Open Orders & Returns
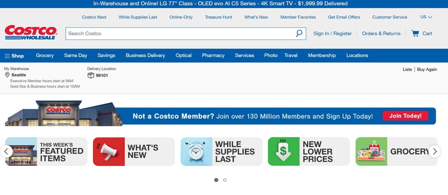The width and height of the screenshot is (448, 195). (381, 33)
